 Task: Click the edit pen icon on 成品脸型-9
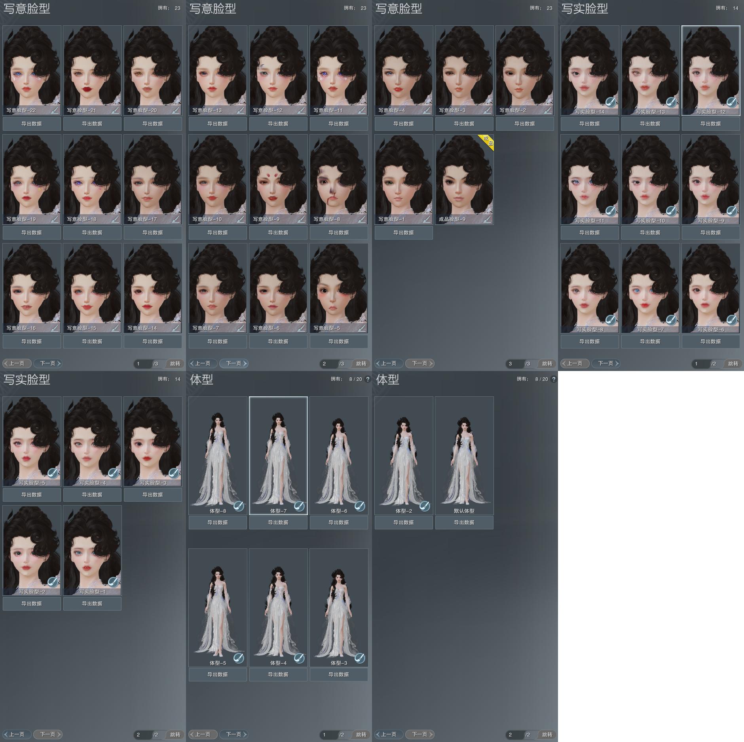487,219
